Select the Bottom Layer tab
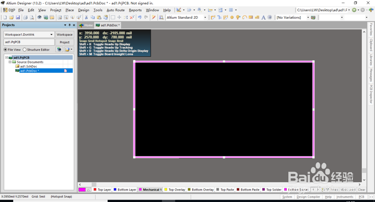The width and height of the screenshot is (375, 202). pos(125,190)
